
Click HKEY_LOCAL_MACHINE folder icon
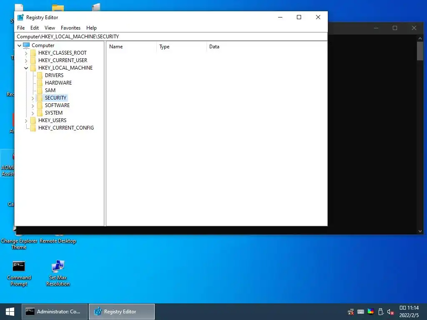pyautogui.click(x=33, y=68)
